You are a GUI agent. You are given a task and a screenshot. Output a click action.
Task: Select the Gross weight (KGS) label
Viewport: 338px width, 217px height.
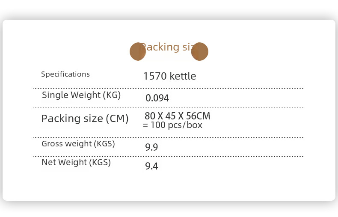78,144
